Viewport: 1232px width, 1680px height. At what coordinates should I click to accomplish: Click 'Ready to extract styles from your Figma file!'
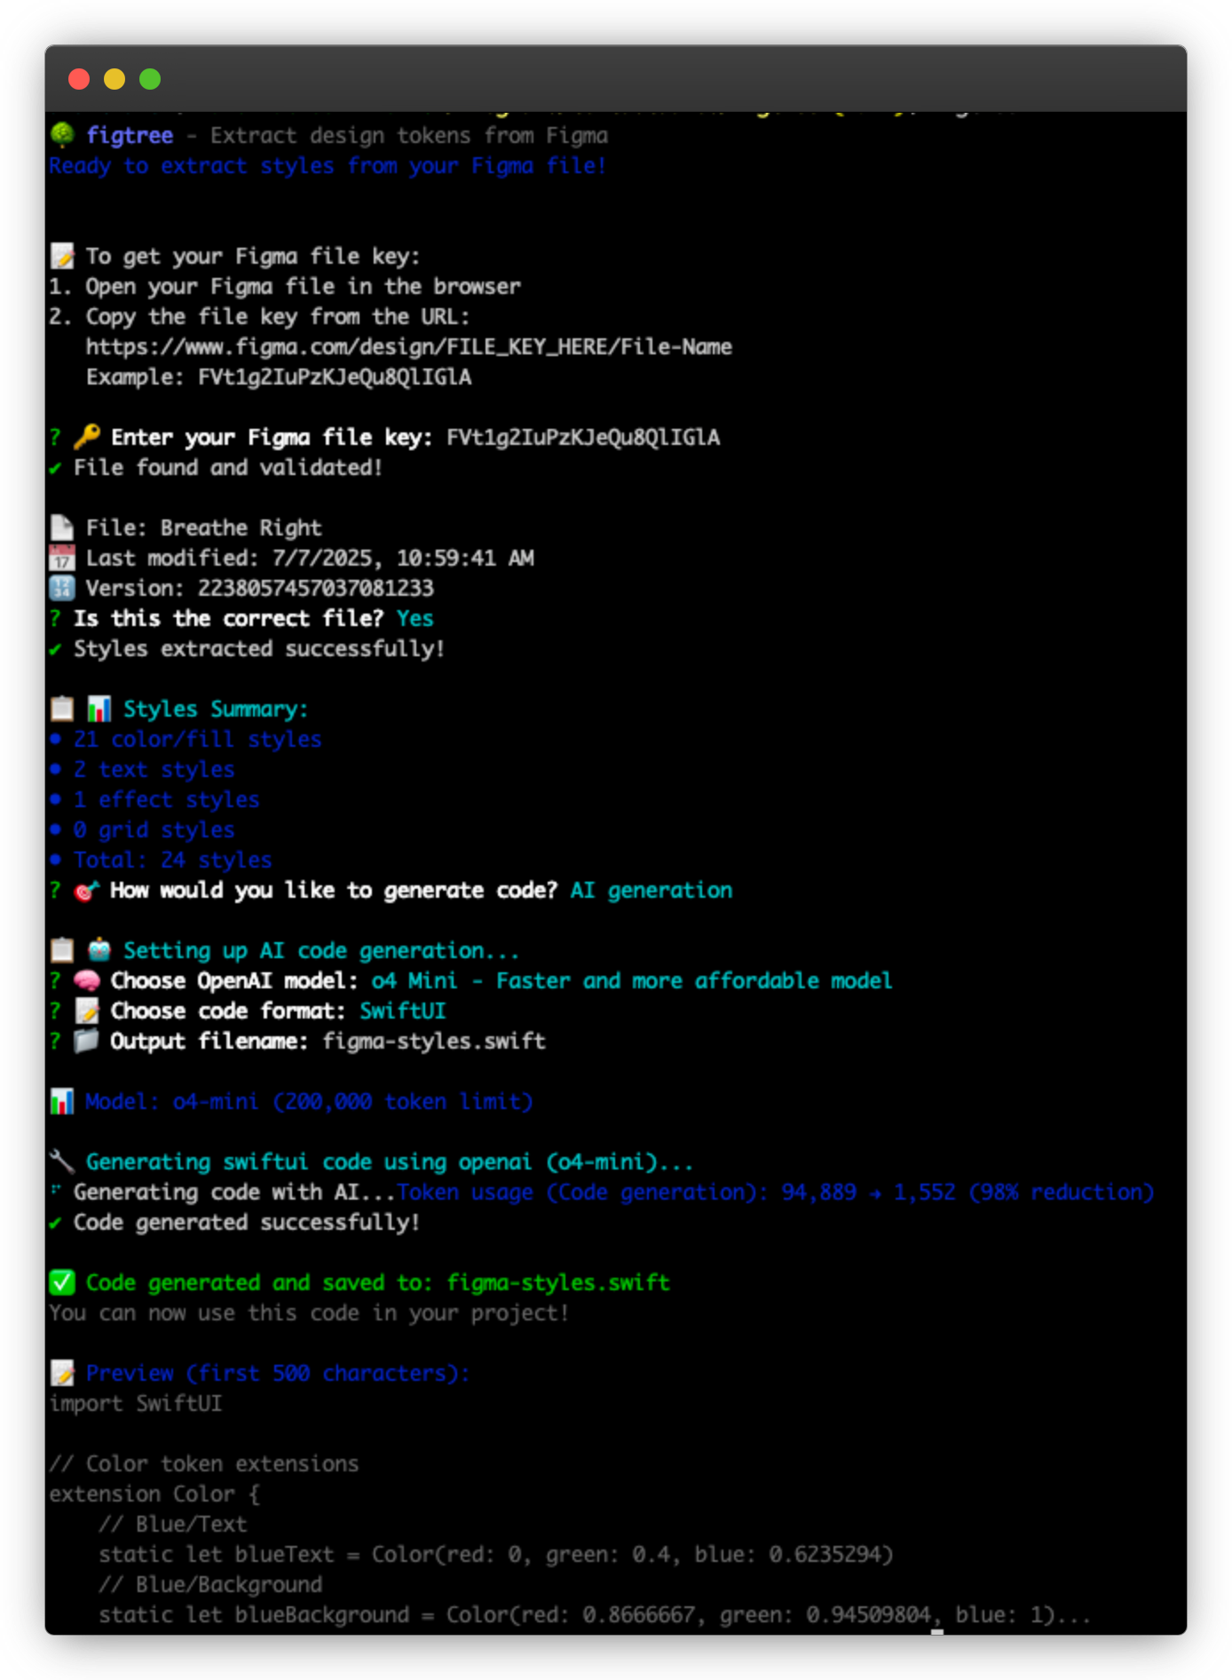tap(328, 165)
